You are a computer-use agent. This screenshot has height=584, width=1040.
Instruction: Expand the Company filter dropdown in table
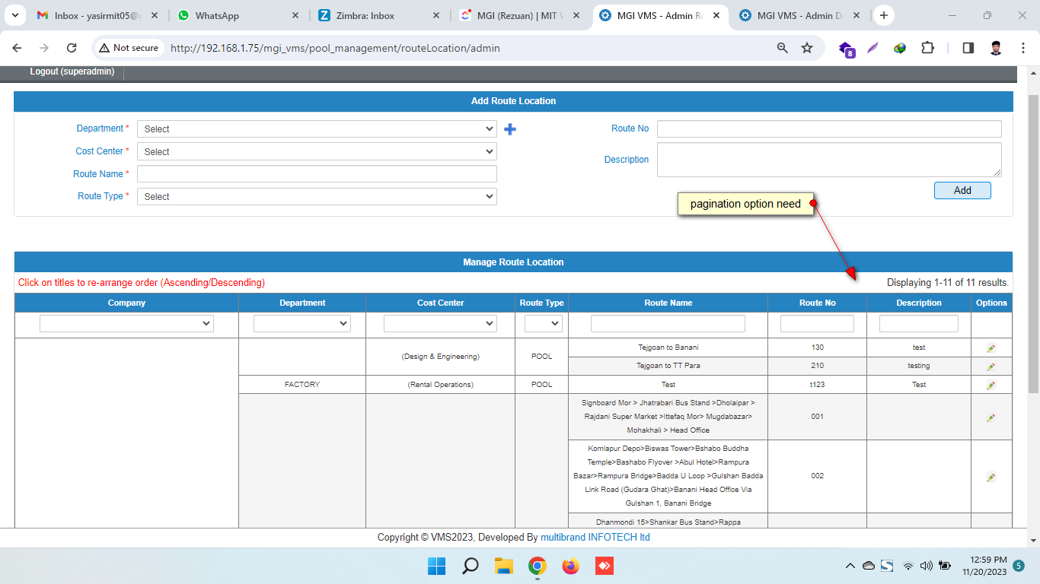click(x=126, y=324)
